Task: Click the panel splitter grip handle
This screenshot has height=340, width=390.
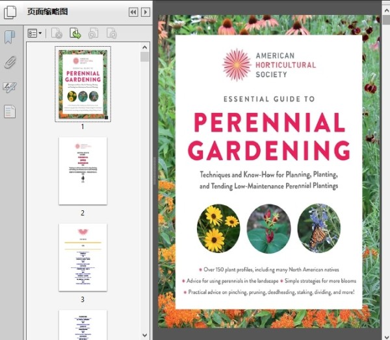Action: pyautogui.click(x=155, y=171)
